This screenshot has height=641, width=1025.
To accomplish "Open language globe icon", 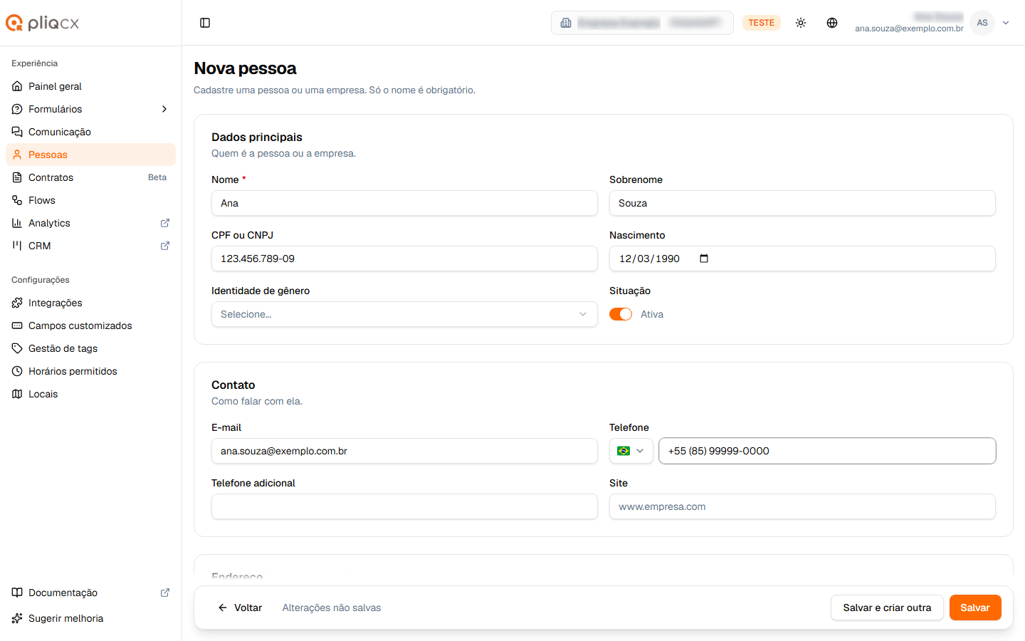I will [x=832, y=23].
